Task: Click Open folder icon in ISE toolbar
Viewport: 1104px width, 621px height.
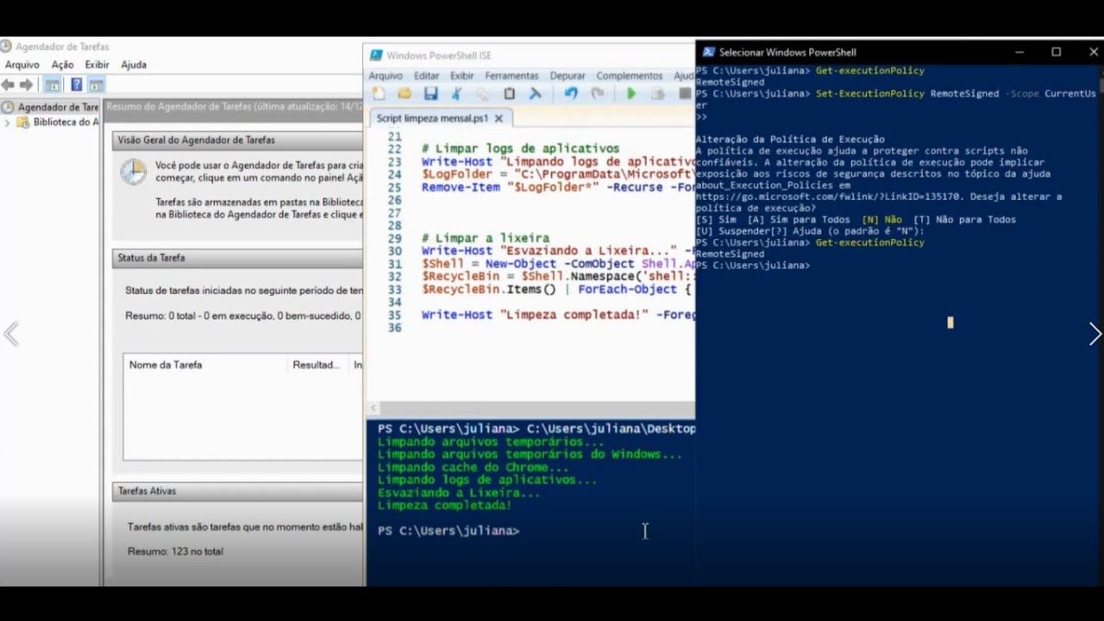Action: pyautogui.click(x=405, y=93)
